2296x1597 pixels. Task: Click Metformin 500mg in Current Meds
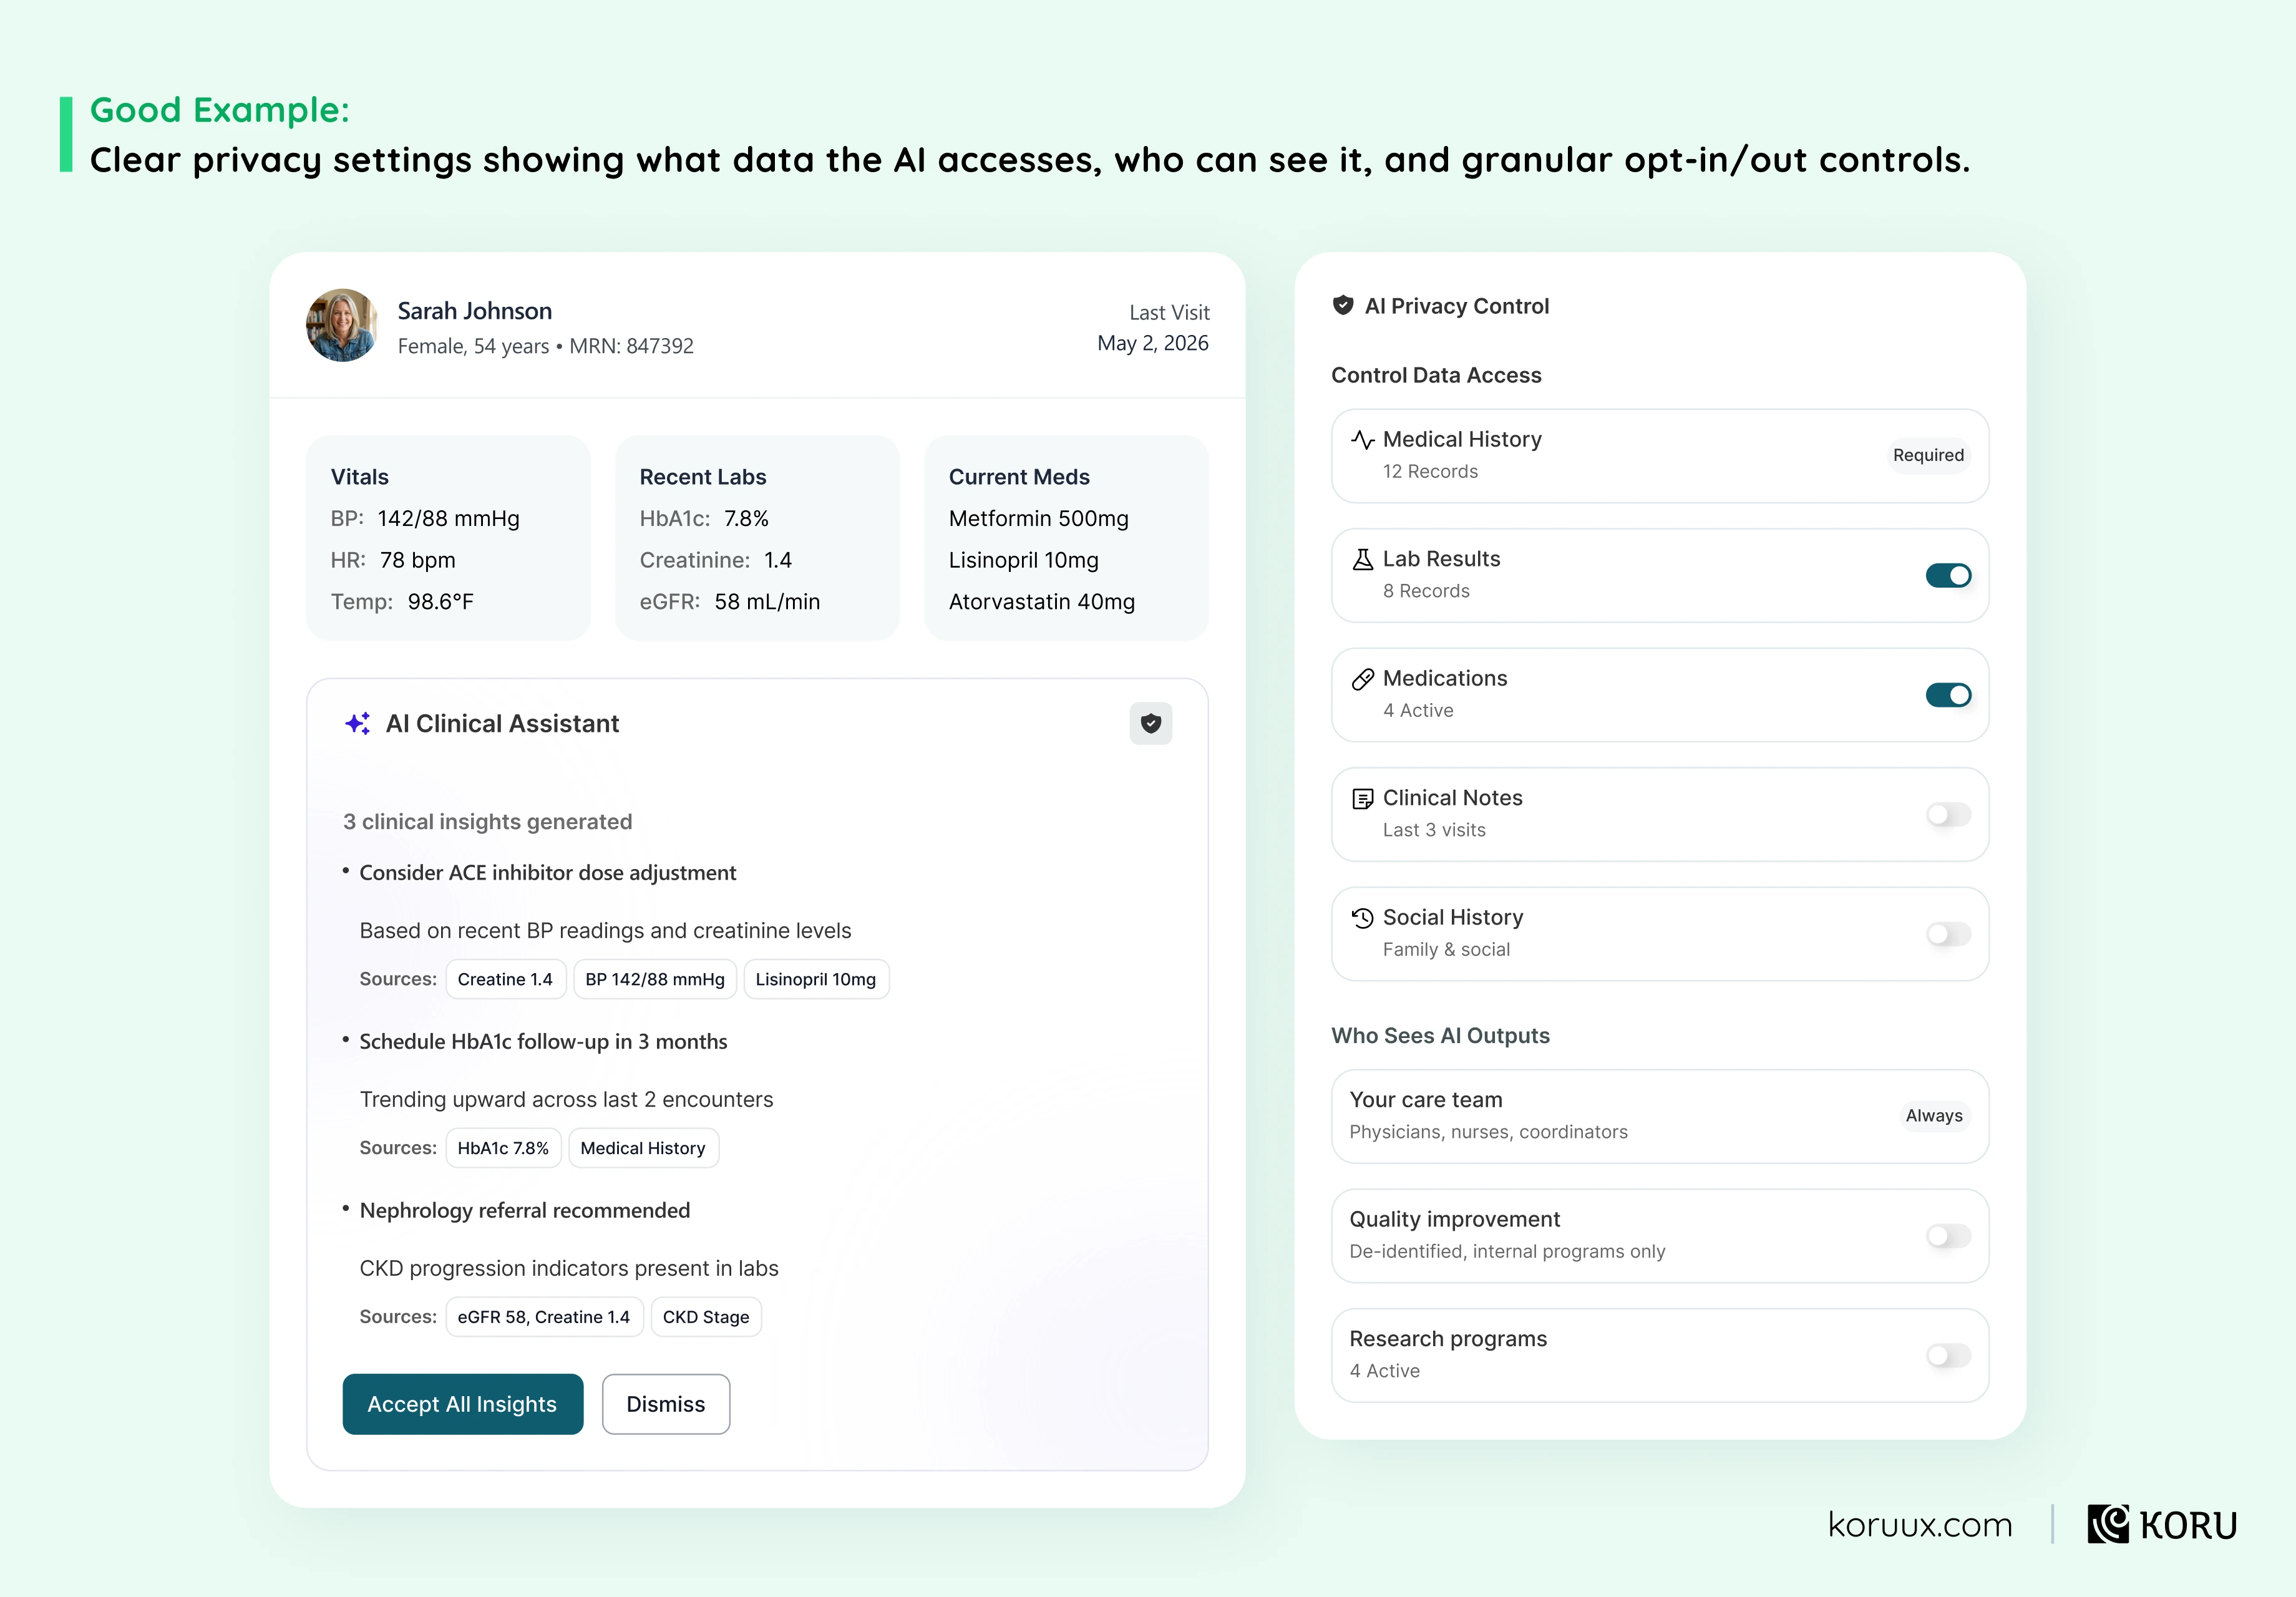pyautogui.click(x=1039, y=519)
